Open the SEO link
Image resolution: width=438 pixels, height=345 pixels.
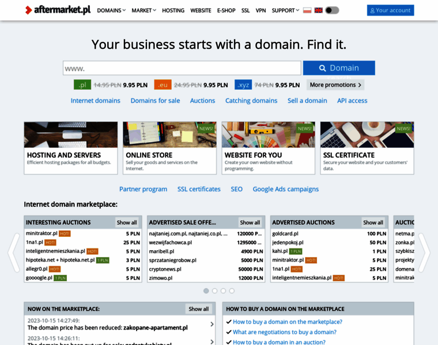(x=237, y=189)
